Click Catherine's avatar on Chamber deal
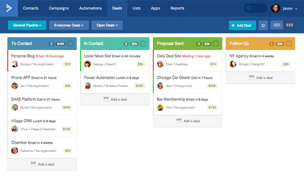 pos(14,151)
